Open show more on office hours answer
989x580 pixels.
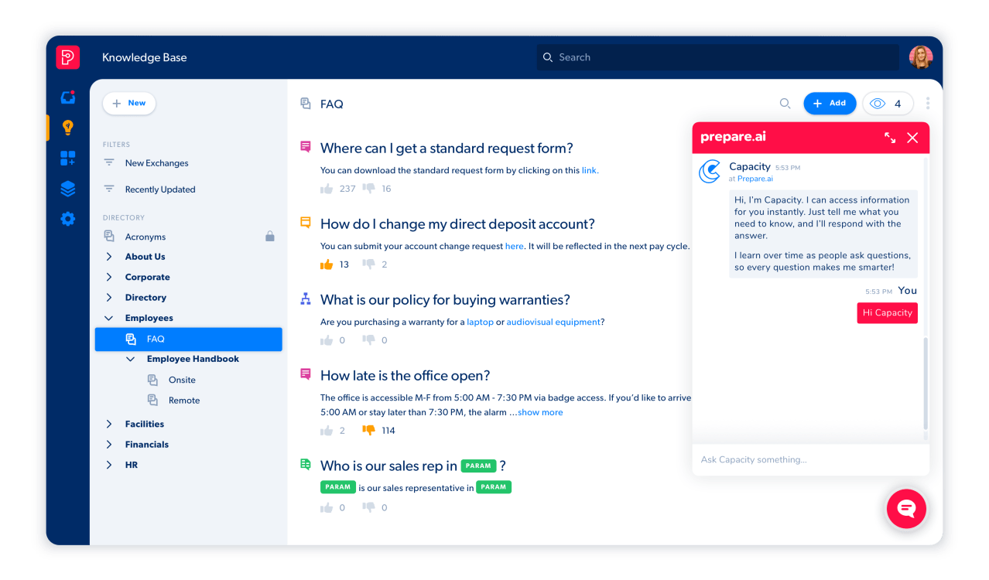point(539,411)
